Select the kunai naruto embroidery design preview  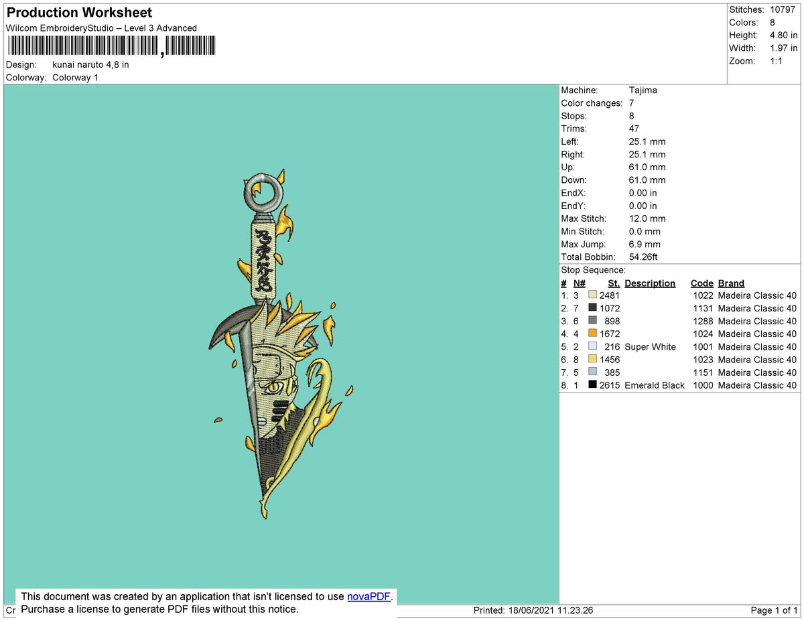[281, 345]
